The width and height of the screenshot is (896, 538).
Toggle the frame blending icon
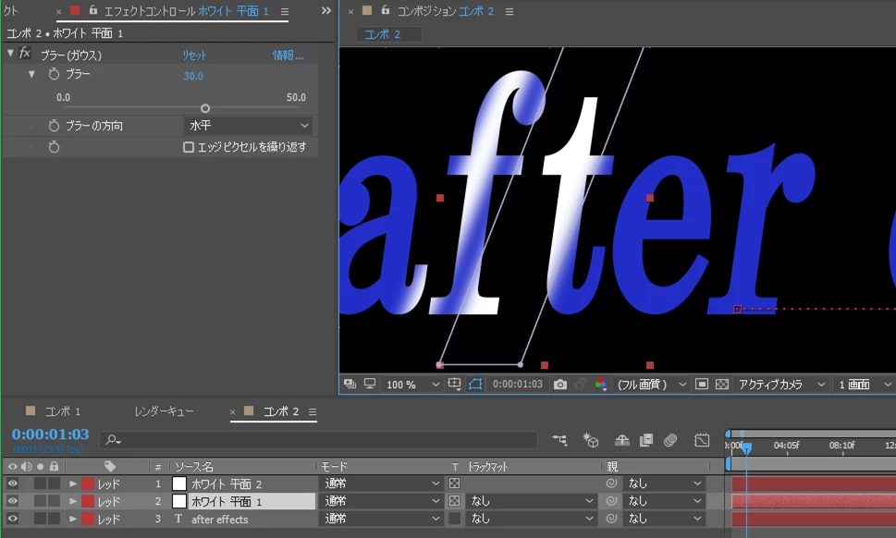646,440
